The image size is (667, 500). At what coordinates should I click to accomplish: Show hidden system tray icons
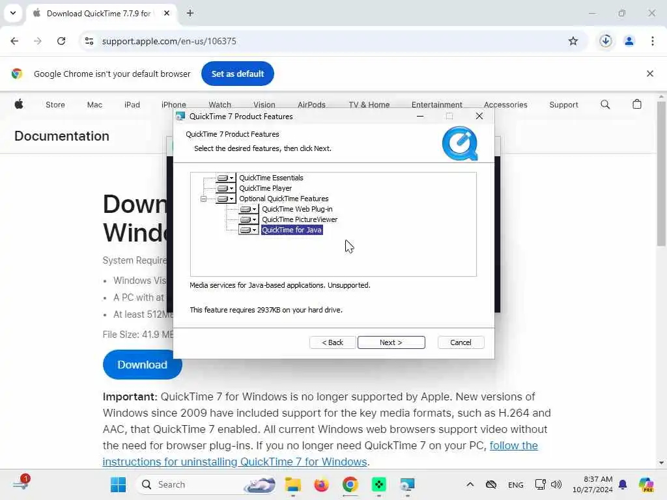[470, 484]
